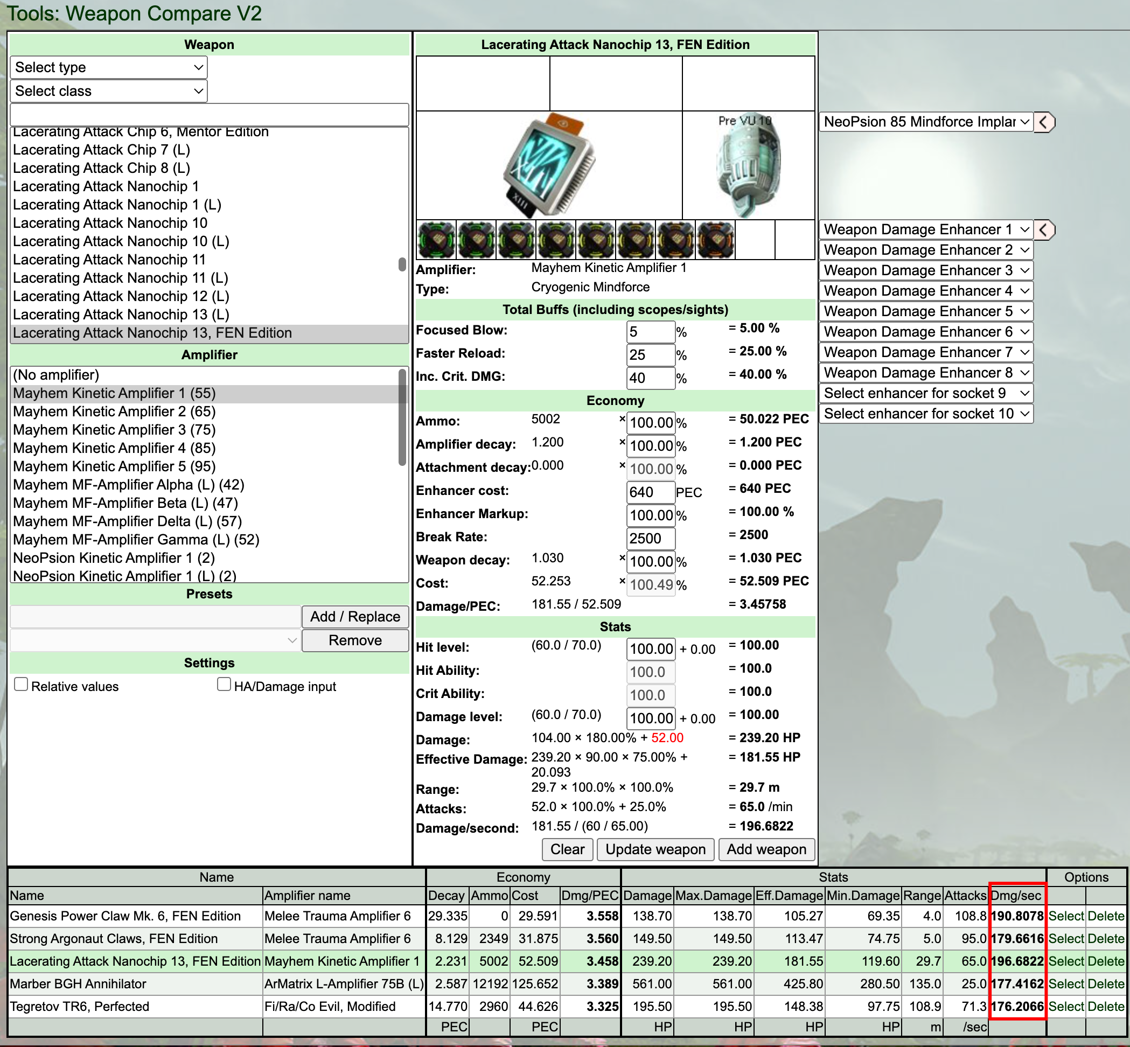Click the first enhancer socket icon
Screen dimensions: 1130x1047
click(436, 240)
